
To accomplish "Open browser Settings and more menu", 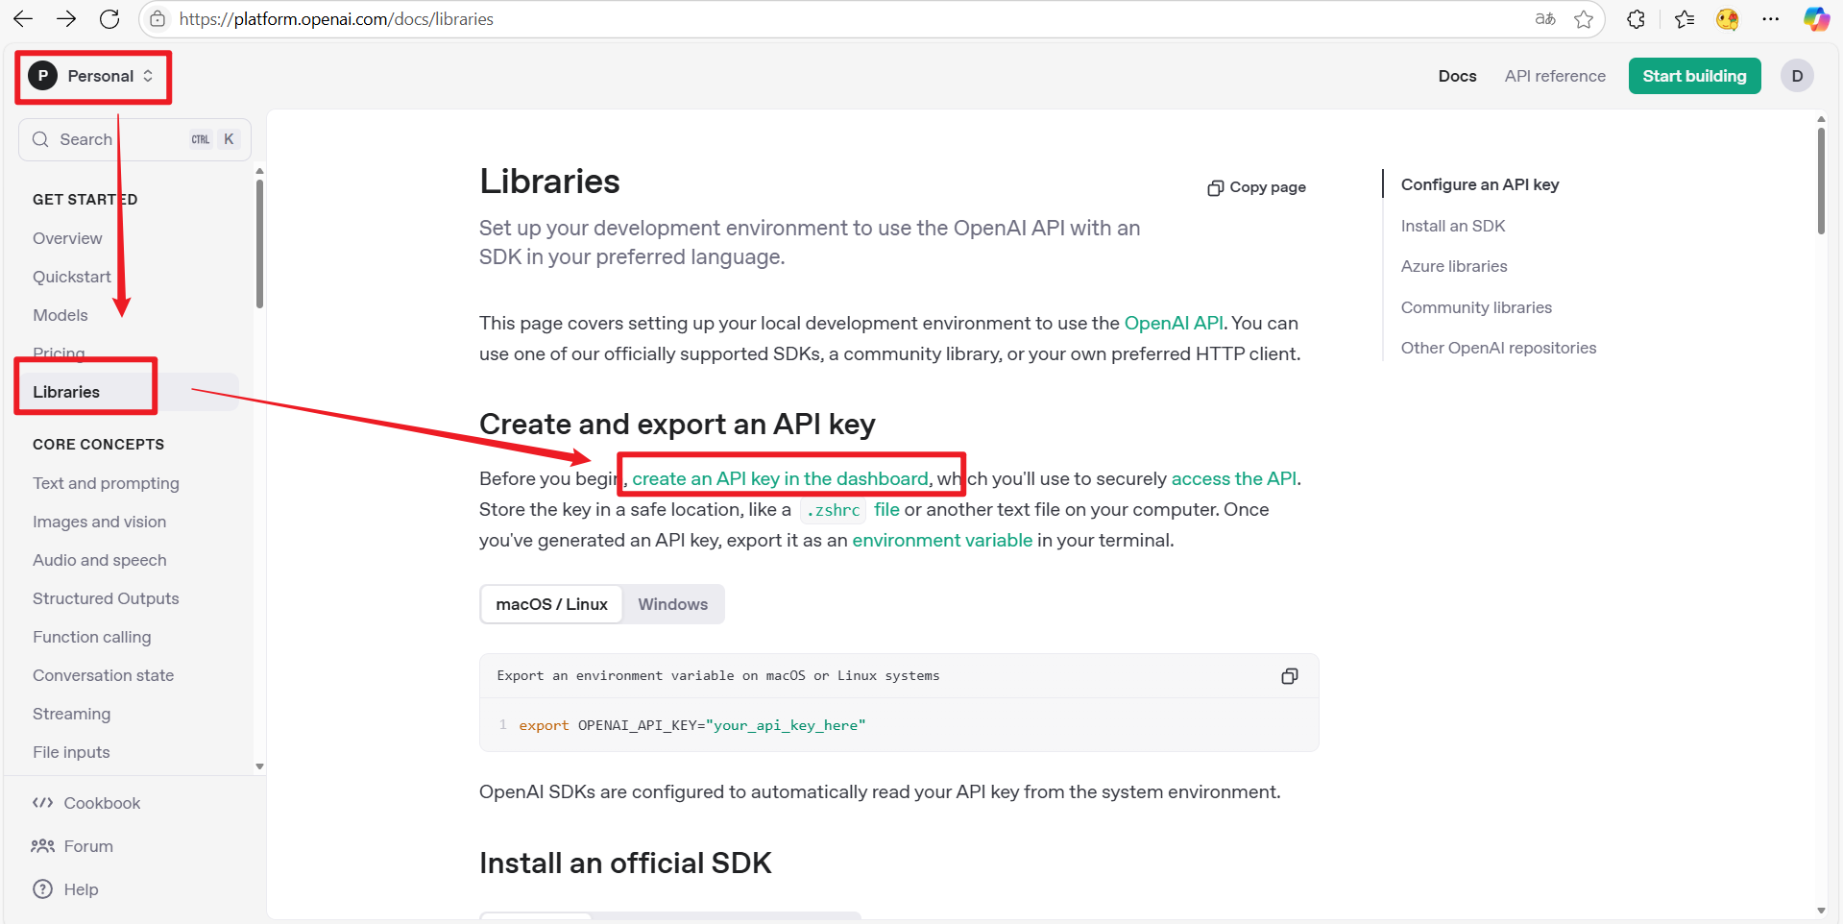I will [1771, 19].
